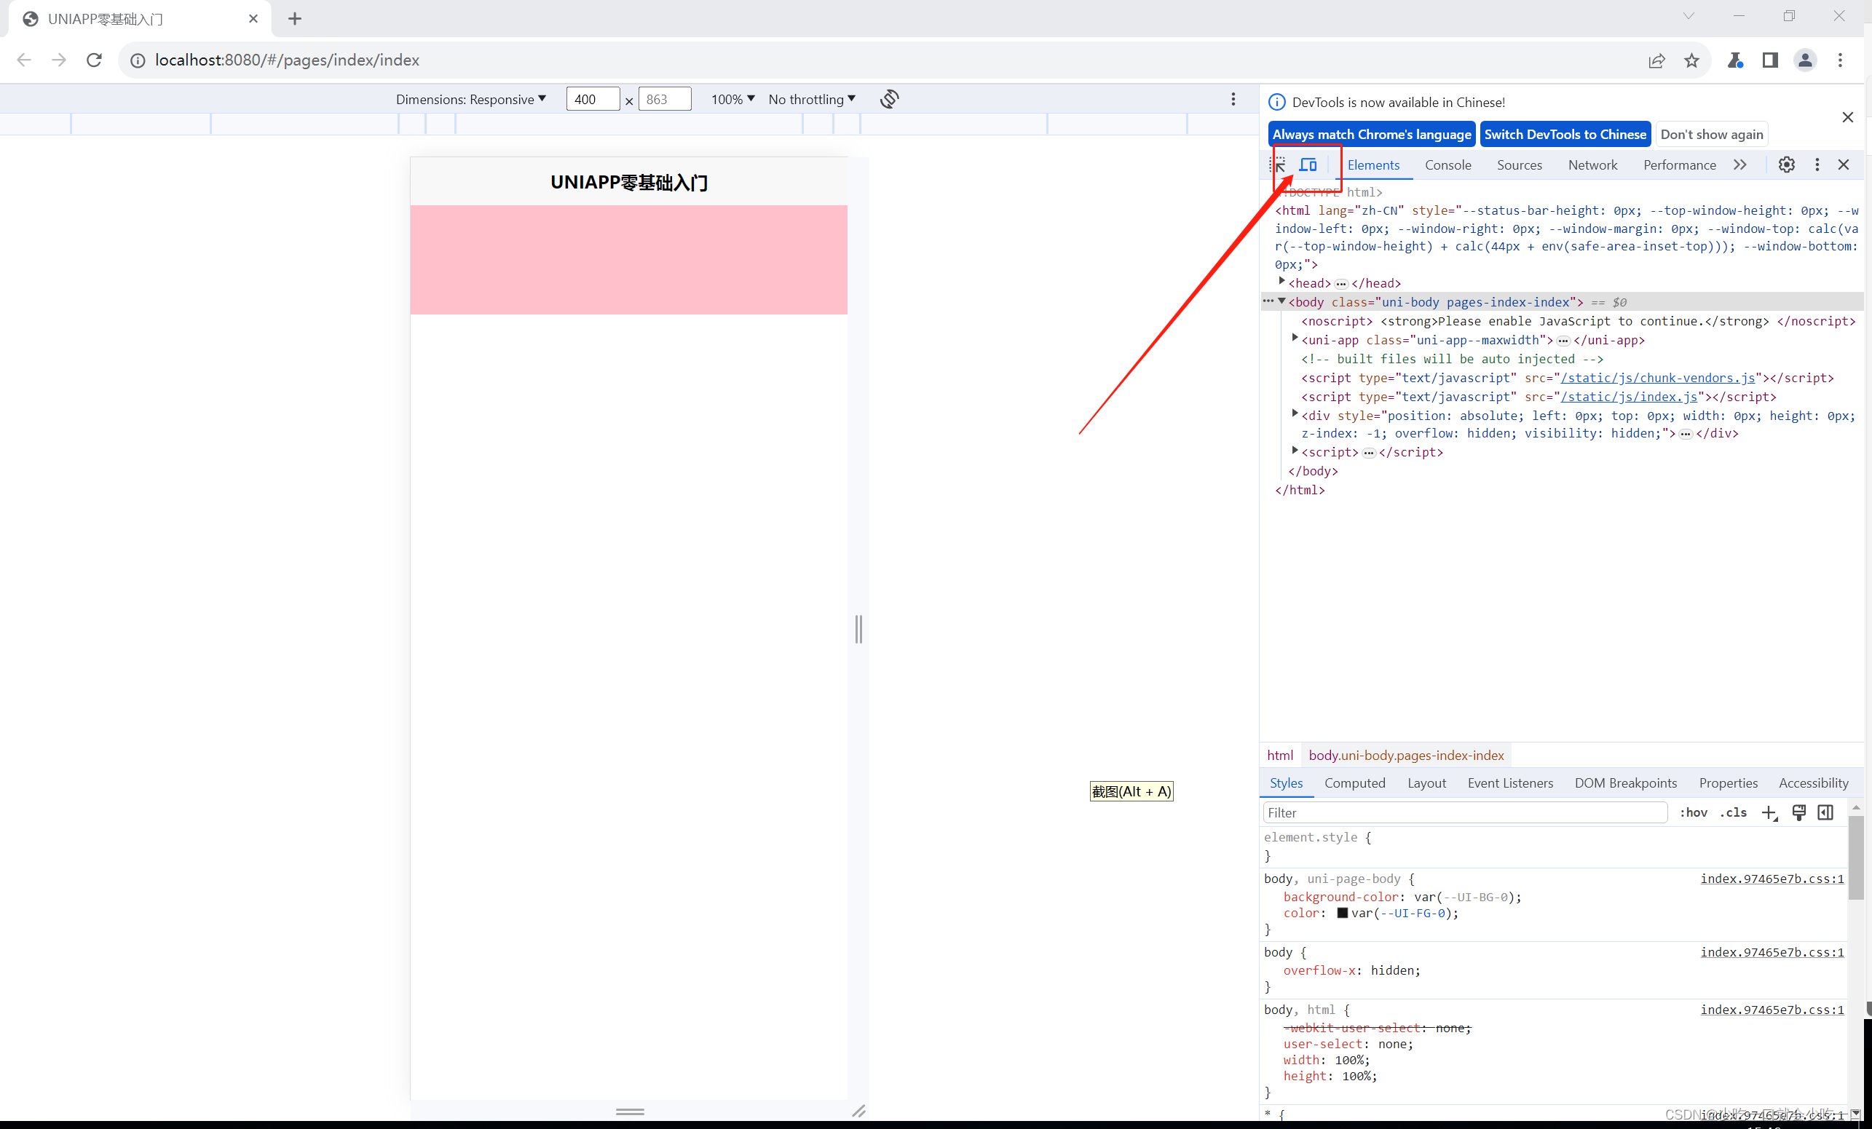The image size is (1872, 1129).
Task: Open the Computed styles tab
Action: (x=1354, y=783)
